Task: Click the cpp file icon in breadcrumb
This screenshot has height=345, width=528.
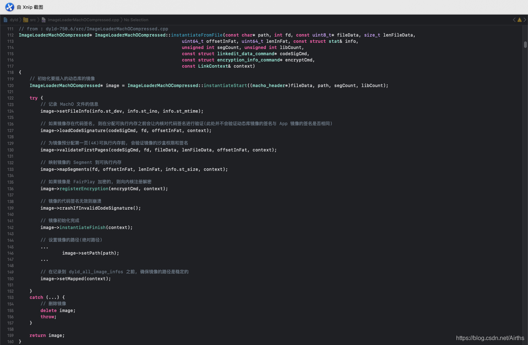Action: pyautogui.click(x=44, y=20)
